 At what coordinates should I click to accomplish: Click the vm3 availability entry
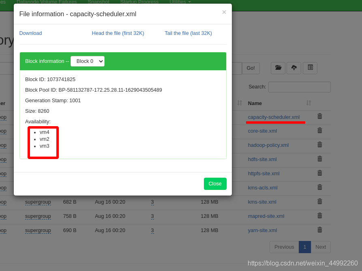tap(44, 146)
